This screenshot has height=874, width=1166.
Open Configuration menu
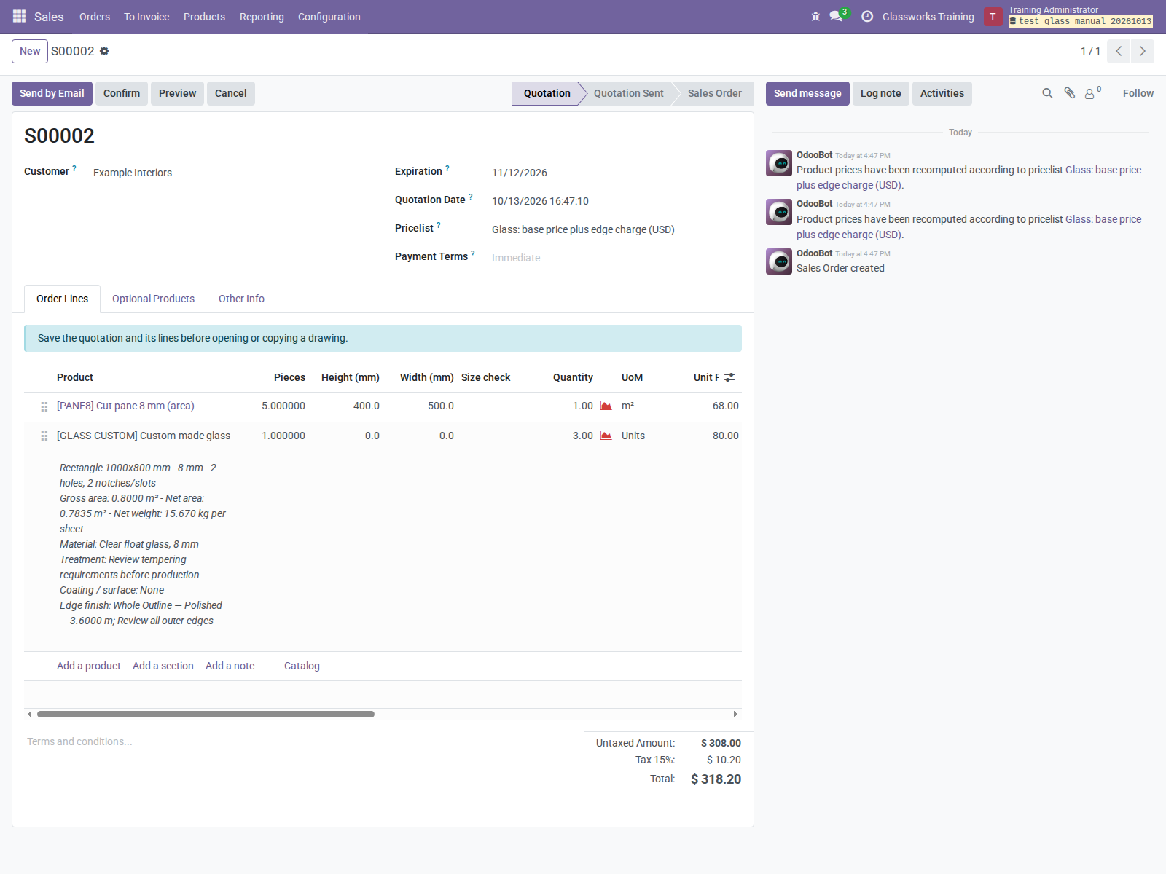[x=329, y=16]
